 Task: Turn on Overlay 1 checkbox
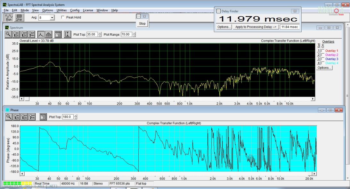(323, 51)
